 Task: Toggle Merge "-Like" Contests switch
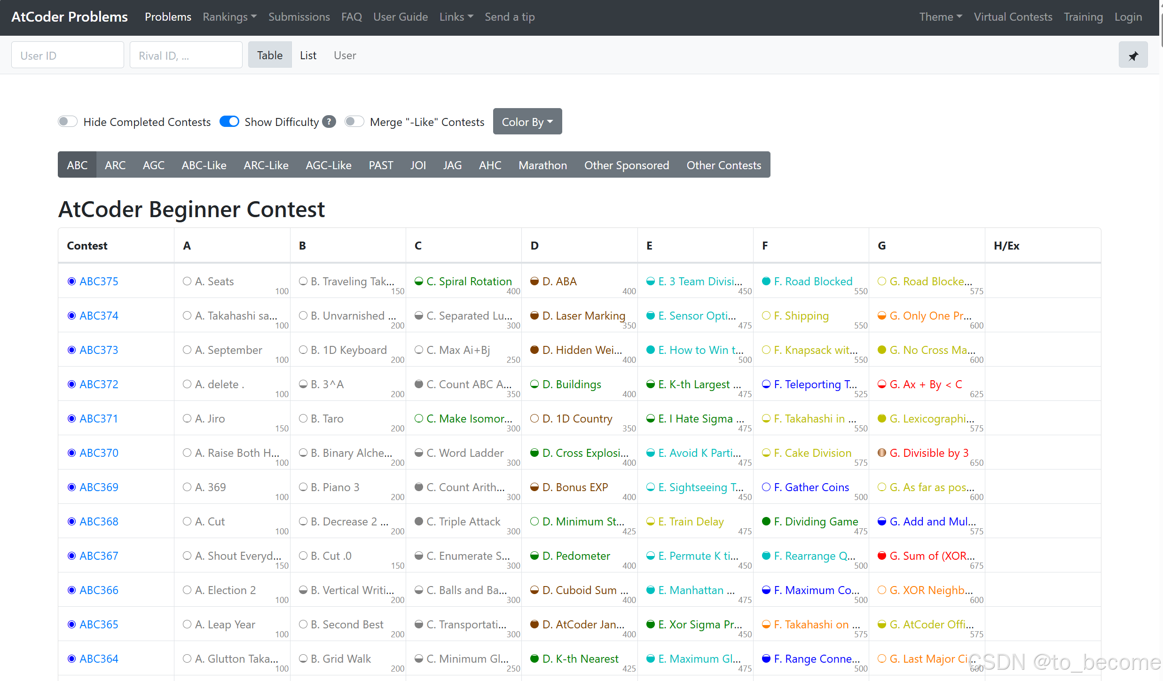(354, 122)
